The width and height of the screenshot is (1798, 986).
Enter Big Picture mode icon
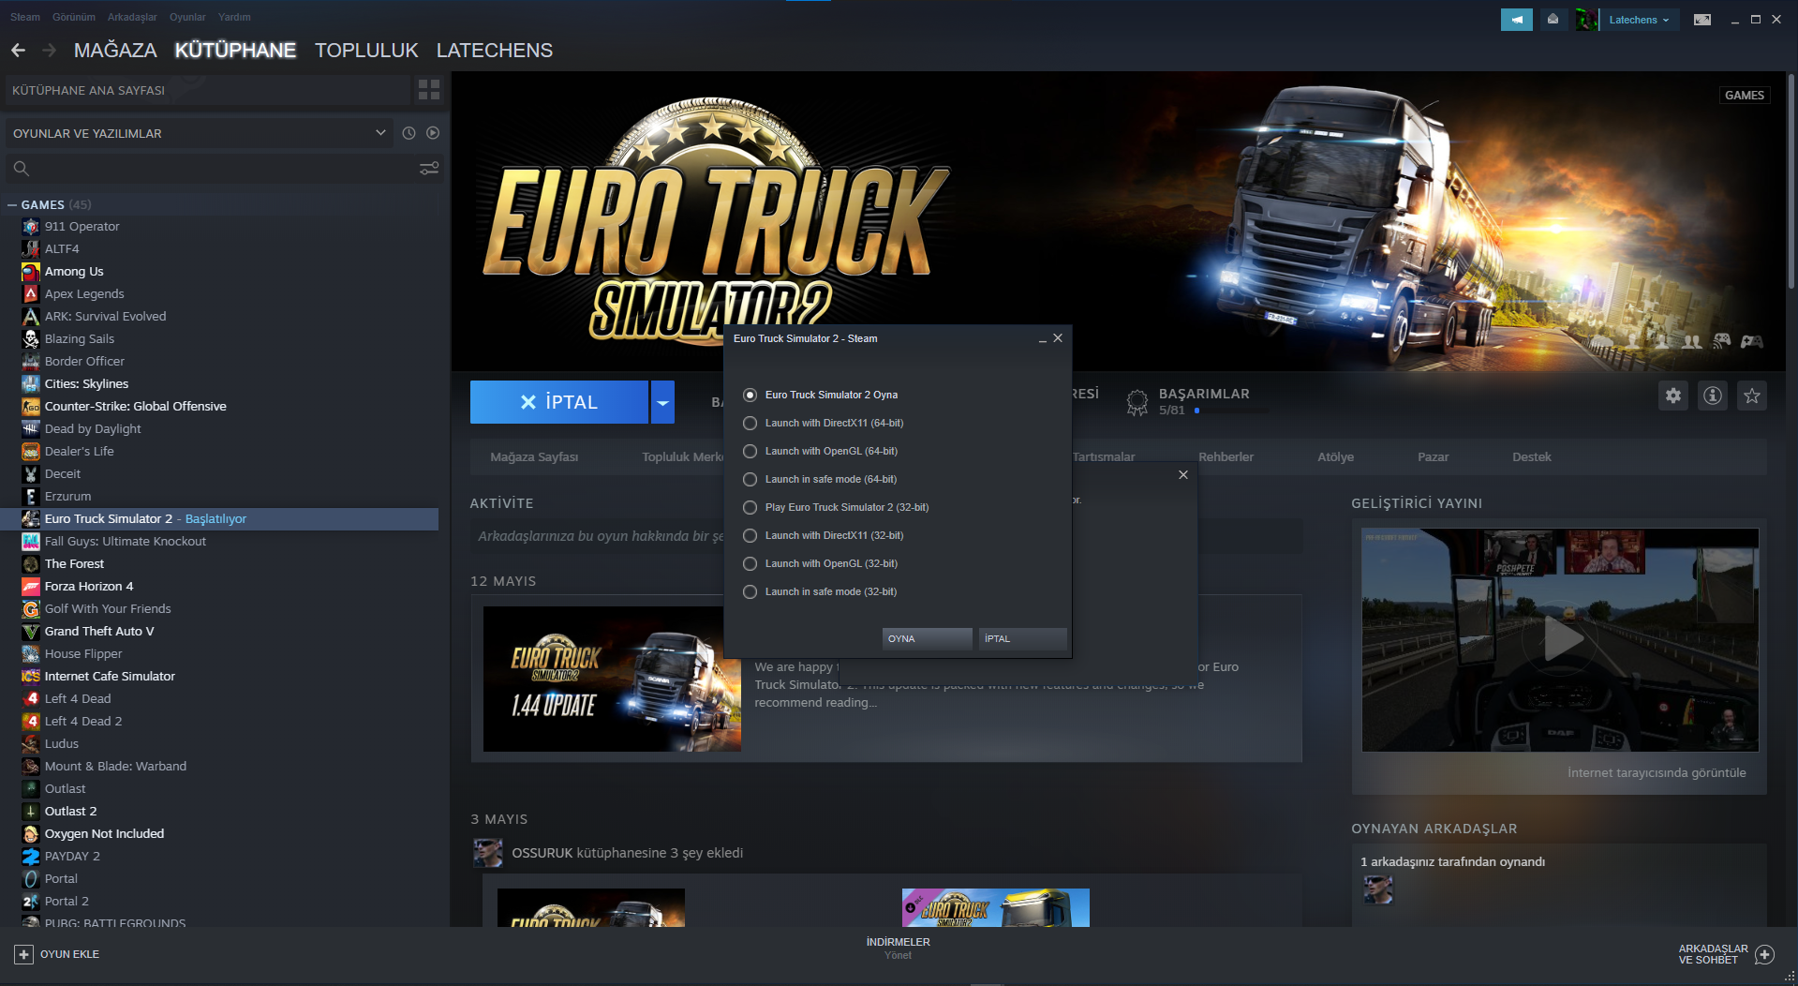[1702, 20]
